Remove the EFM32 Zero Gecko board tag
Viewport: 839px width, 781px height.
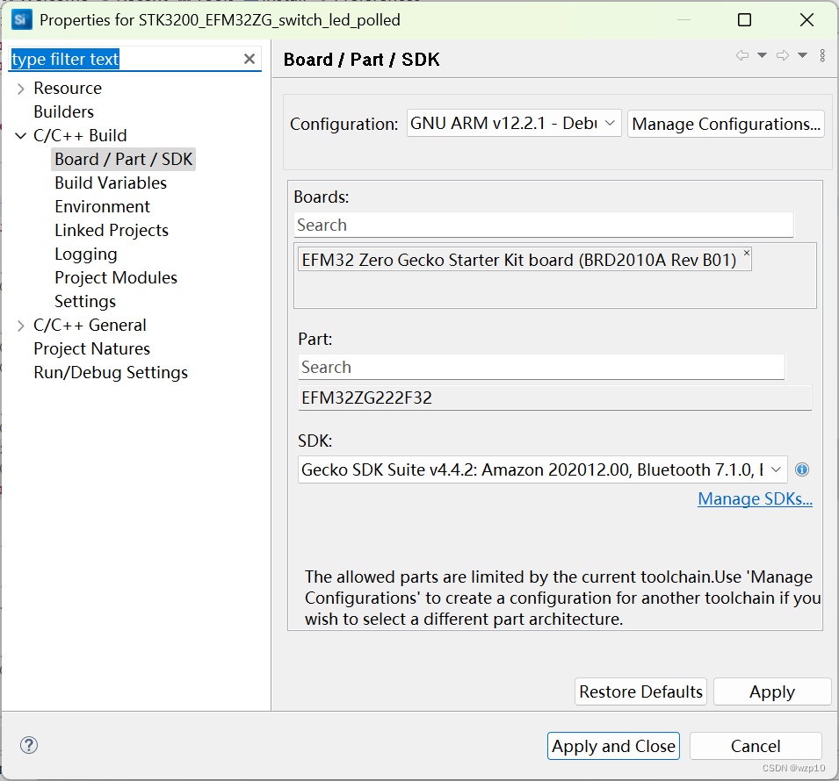[747, 253]
